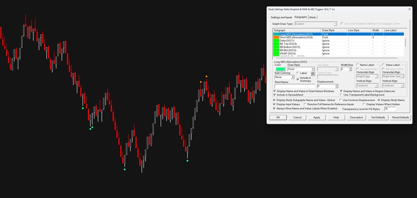The image size is (417, 198).
Task: Click the green swatch of VWAP (SG15) row
Action: click(276, 53)
